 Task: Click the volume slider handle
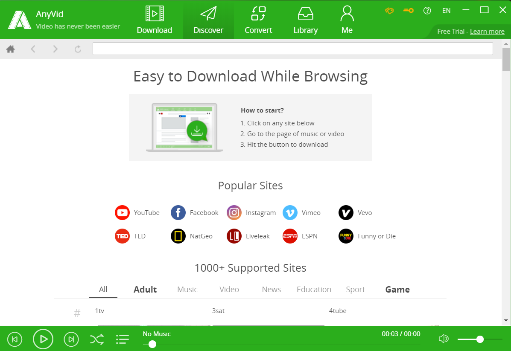(480, 339)
